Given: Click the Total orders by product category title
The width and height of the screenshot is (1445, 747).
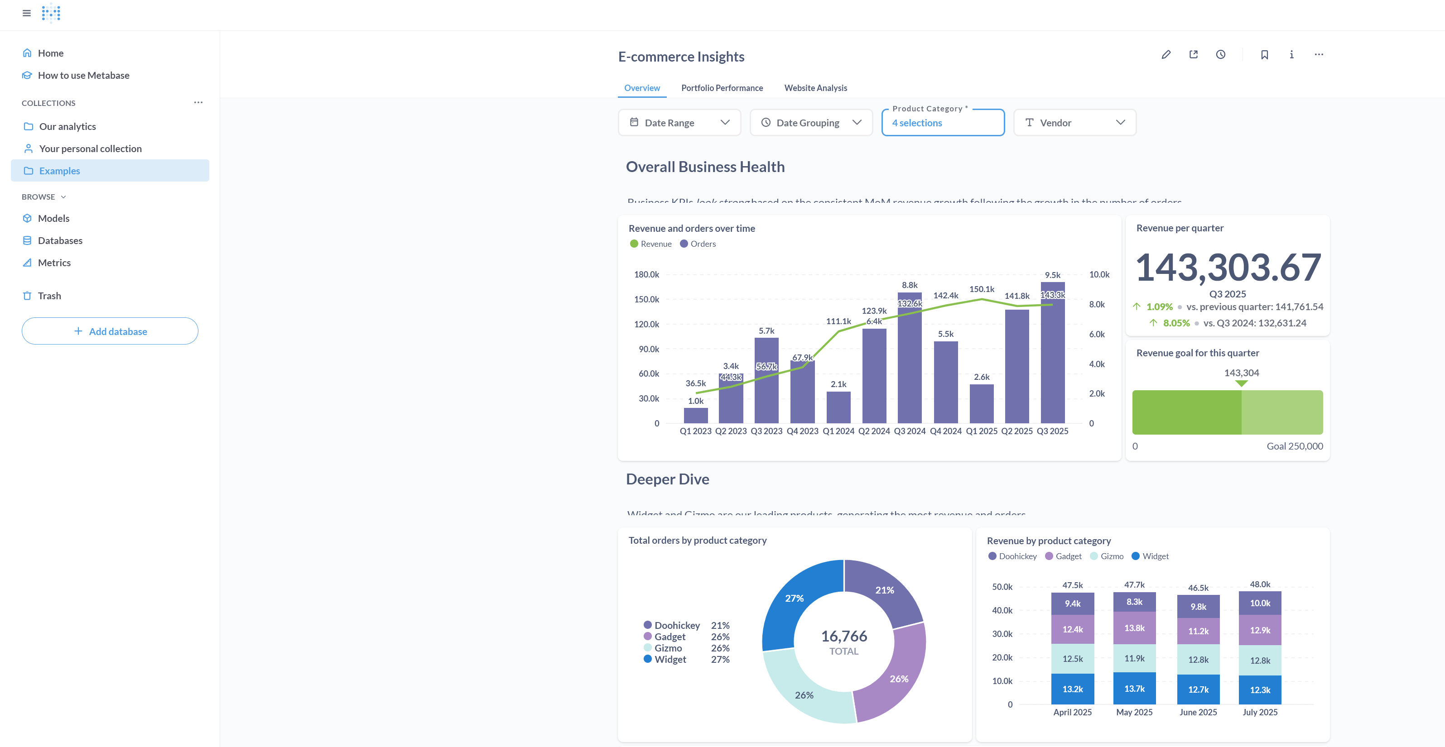Looking at the screenshot, I should [697, 540].
